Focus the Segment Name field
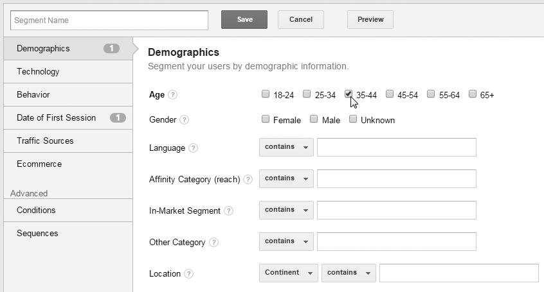The image size is (544, 292). tap(109, 20)
